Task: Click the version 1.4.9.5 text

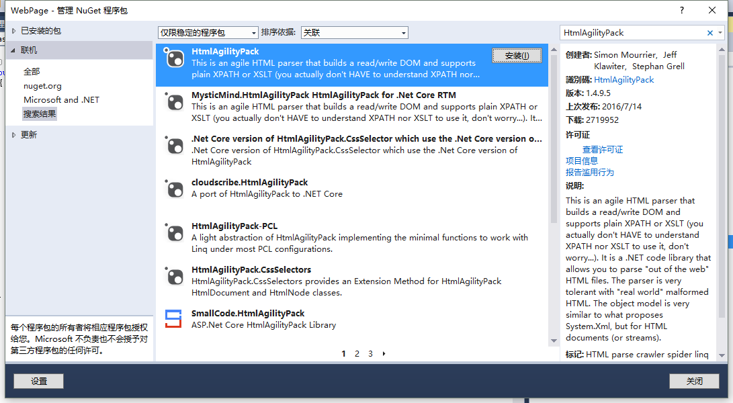Action: click(x=598, y=93)
